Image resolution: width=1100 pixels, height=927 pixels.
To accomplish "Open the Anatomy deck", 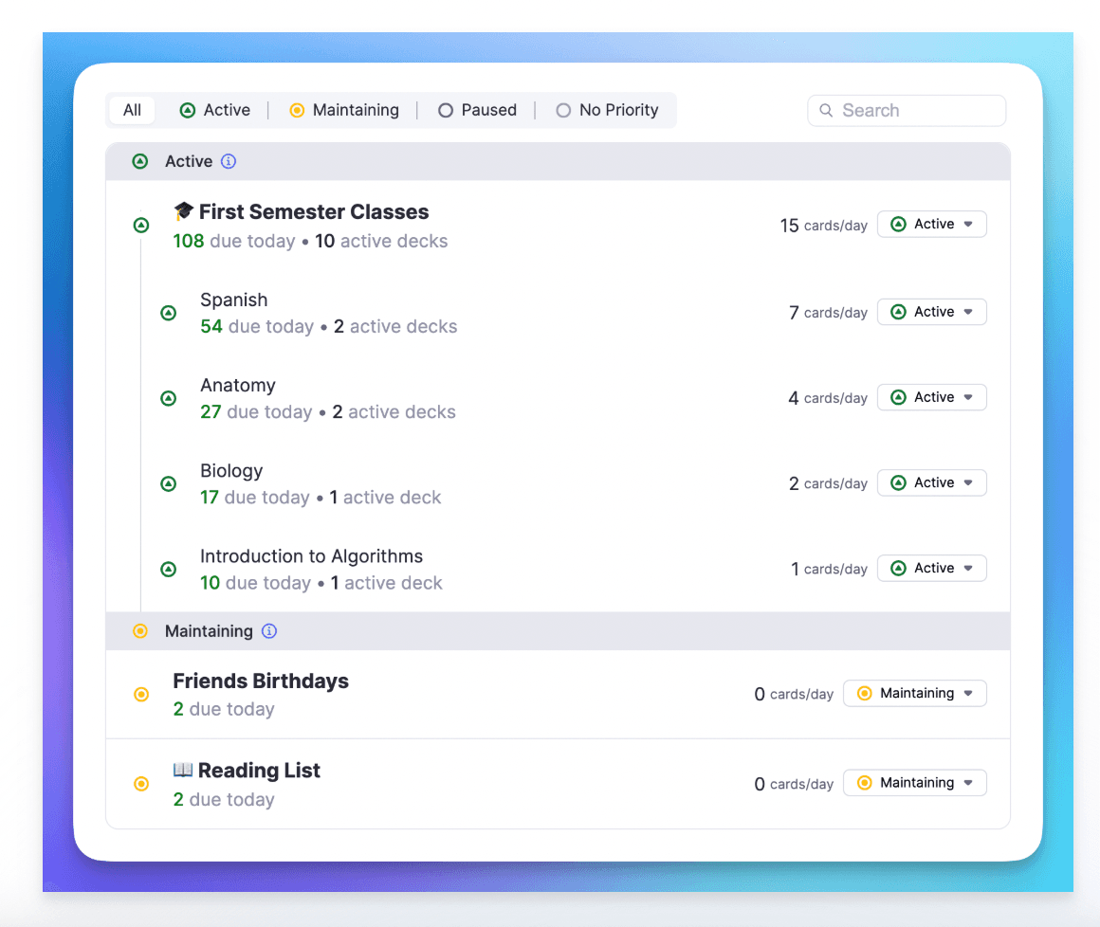I will (x=238, y=386).
